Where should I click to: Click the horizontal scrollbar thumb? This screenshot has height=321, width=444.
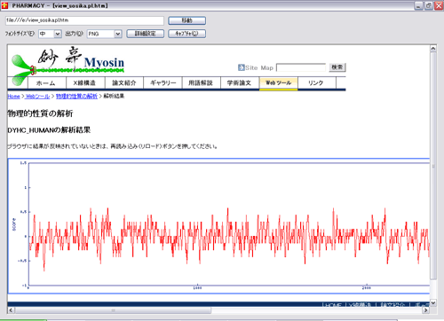113,310
